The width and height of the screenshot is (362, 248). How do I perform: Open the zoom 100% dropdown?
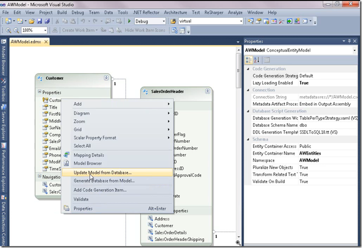pos(45,30)
